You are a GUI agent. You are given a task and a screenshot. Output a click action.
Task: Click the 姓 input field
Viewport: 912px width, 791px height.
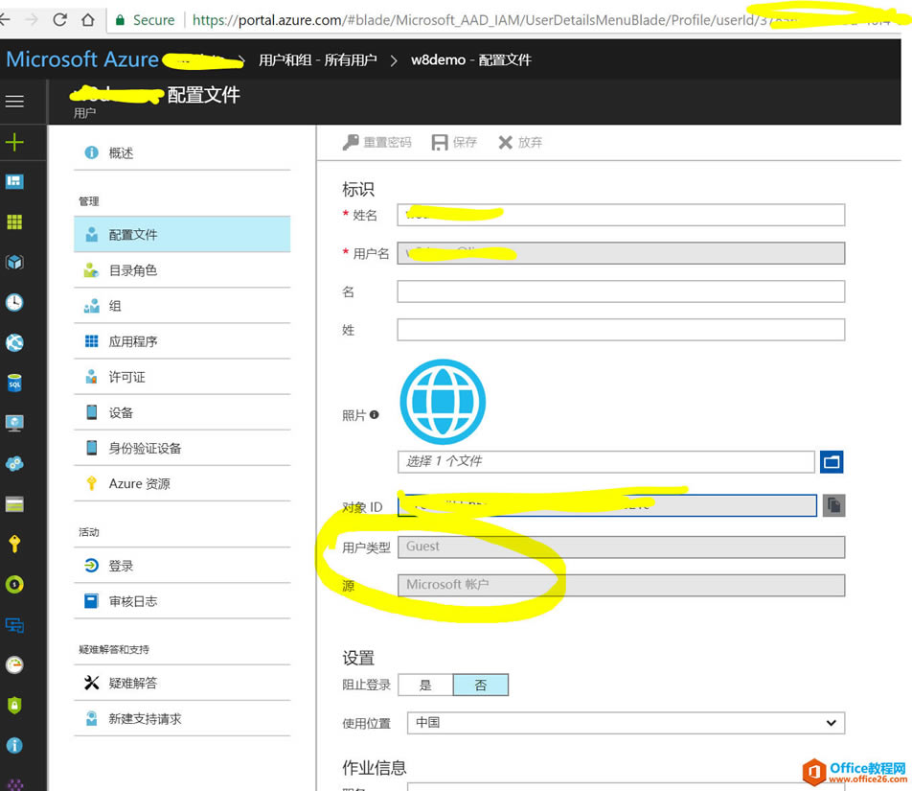coord(621,330)
